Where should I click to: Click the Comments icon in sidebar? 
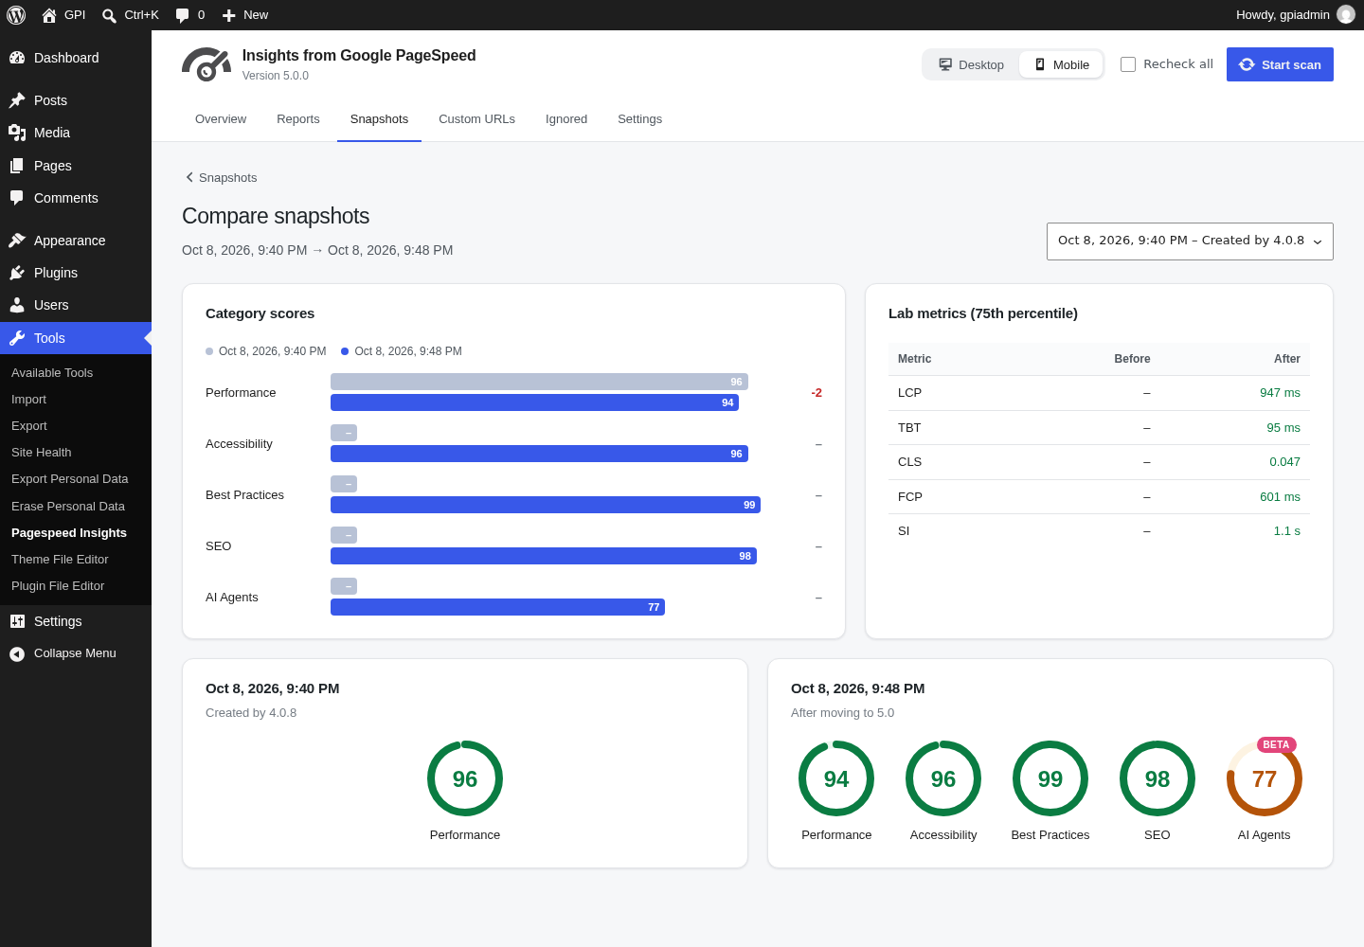(17, 198)
